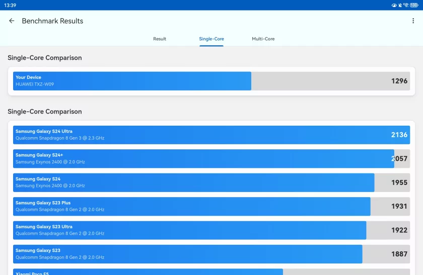Switch to the Result tab
The width and height of the screenshot is (423, 275).
[160, 39]
